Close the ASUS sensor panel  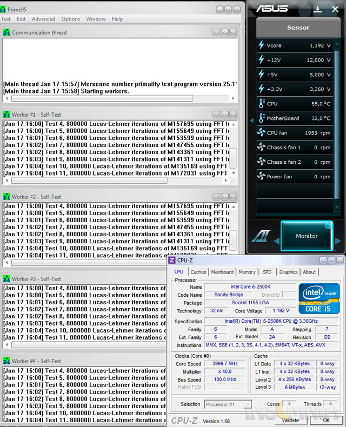(335, 9)
